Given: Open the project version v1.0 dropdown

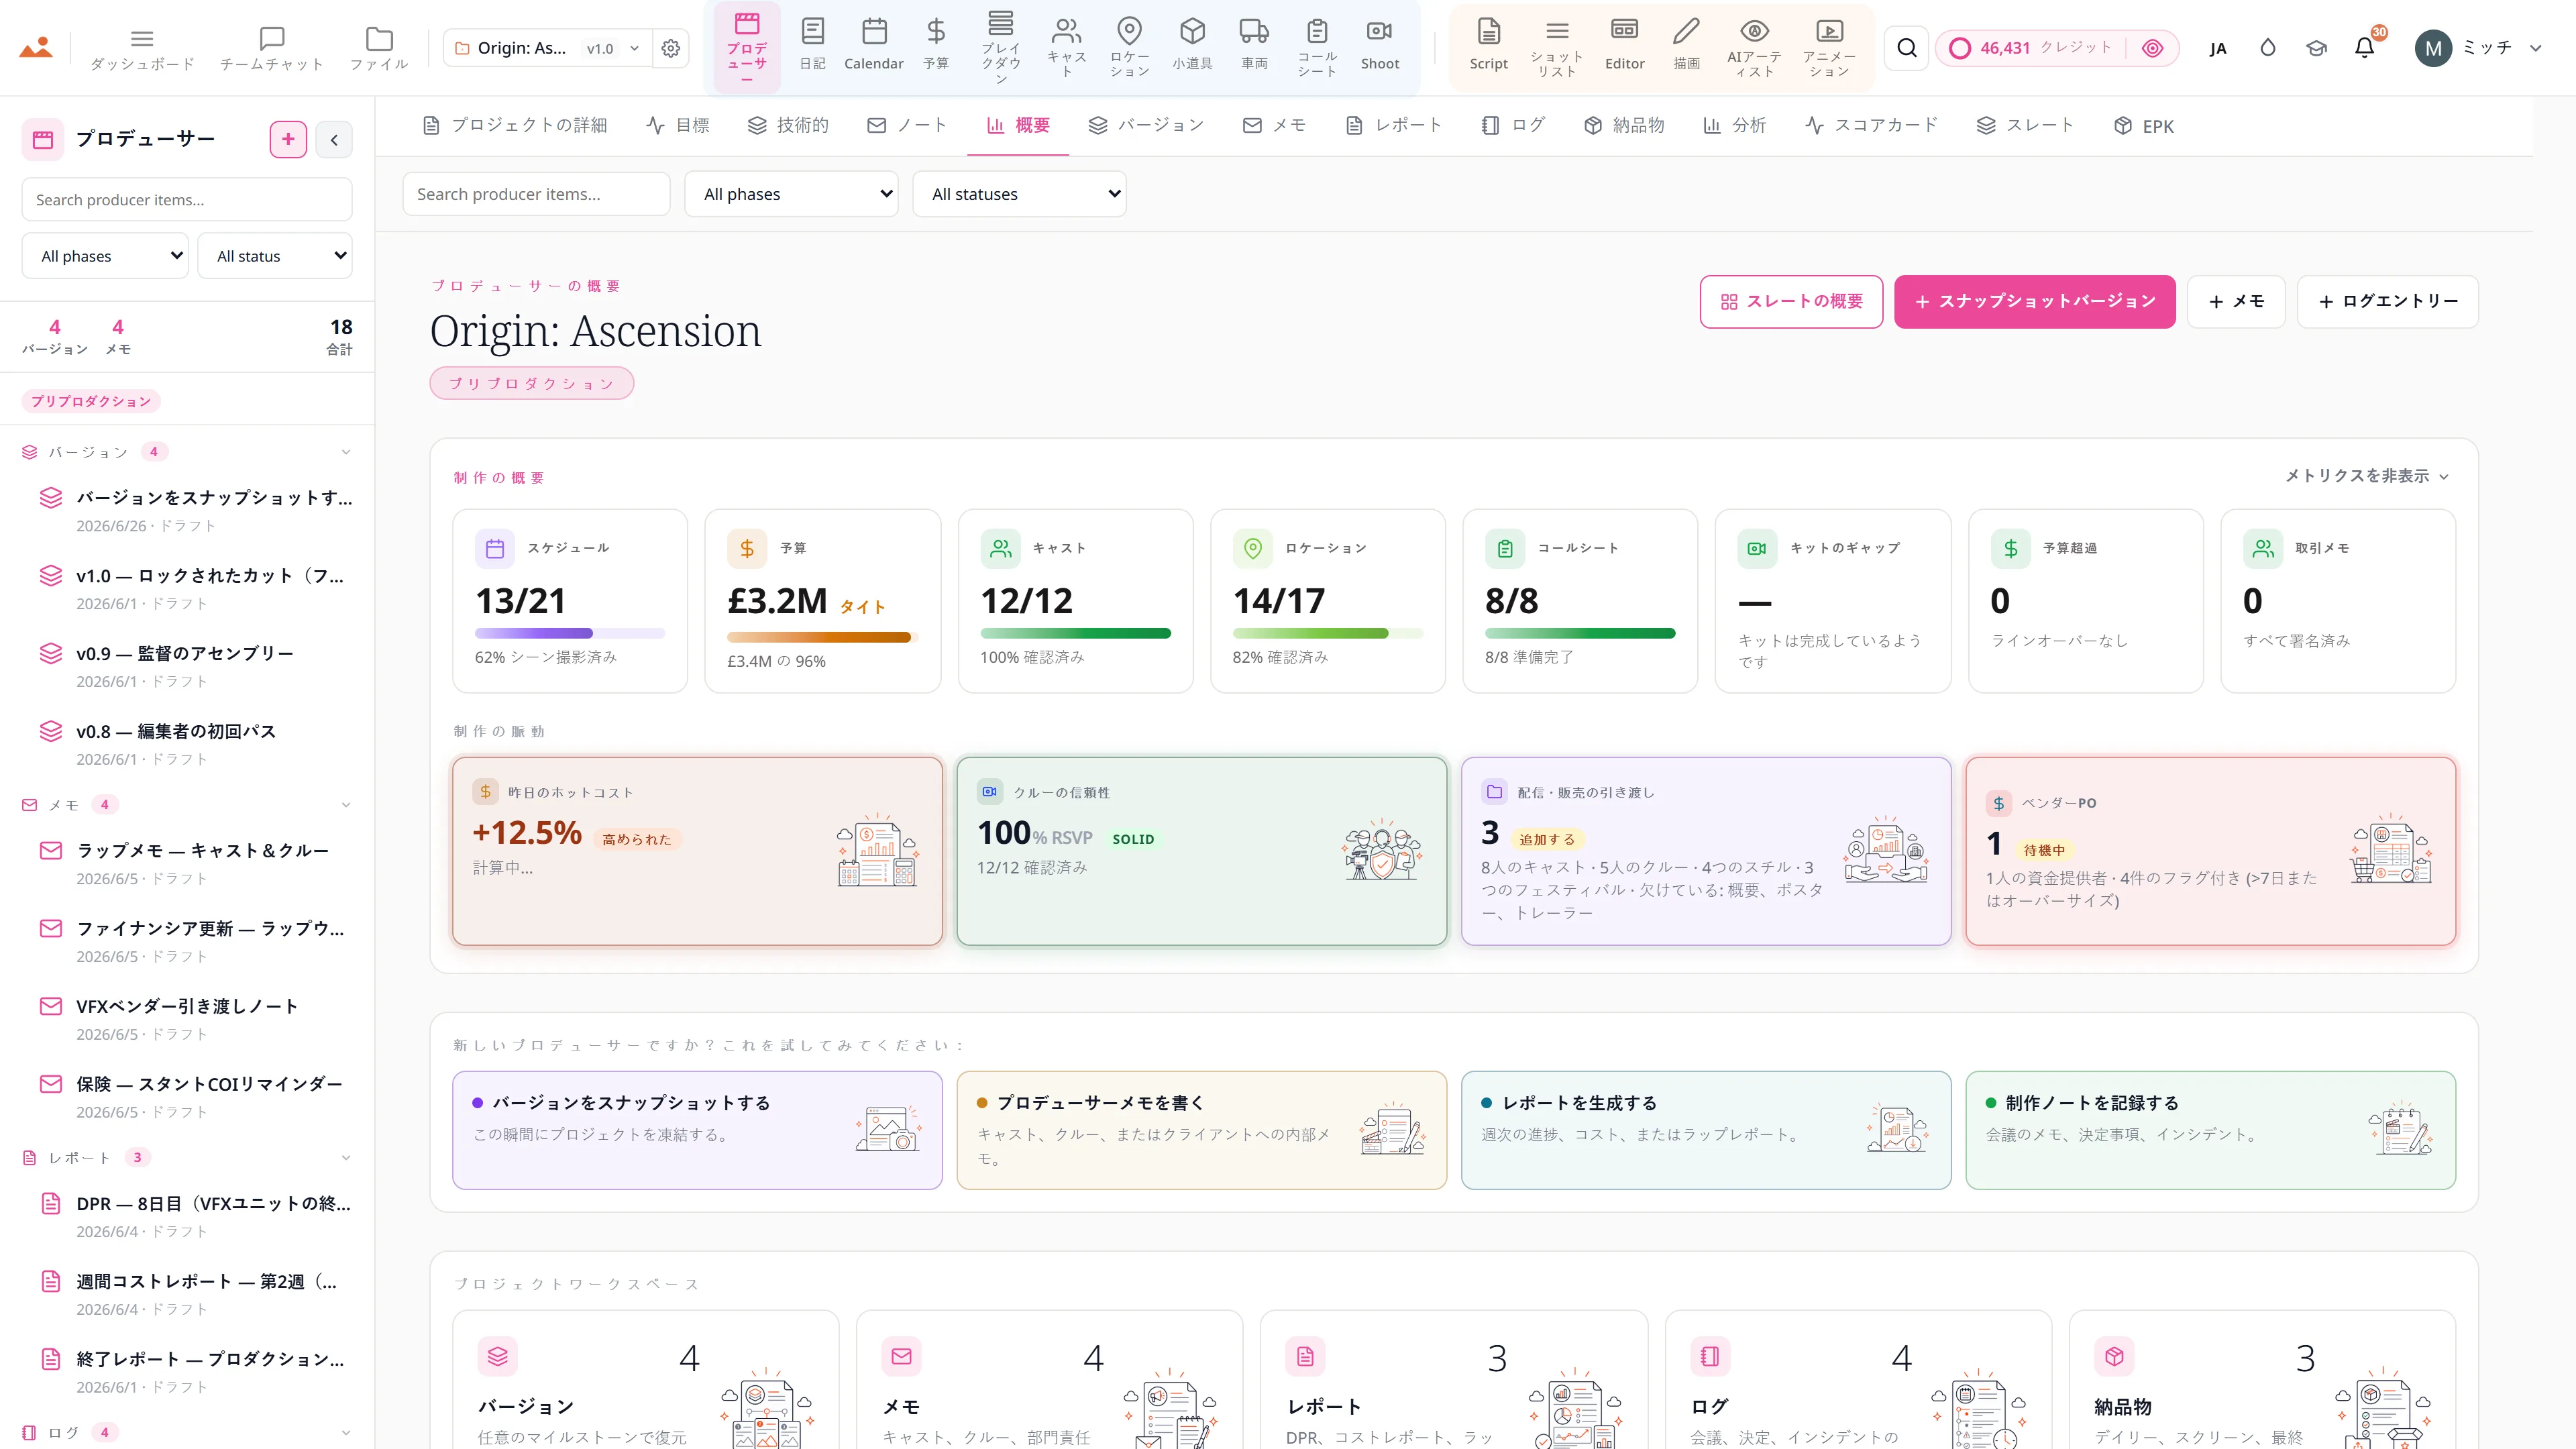Looking at the screenshot, I should 612,48.
